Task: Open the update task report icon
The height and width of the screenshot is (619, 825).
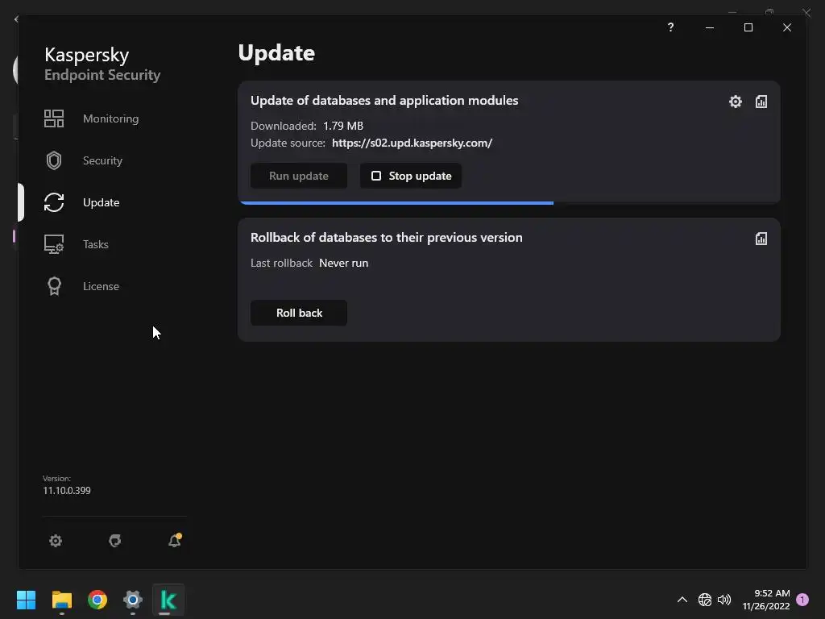Action: 761,101
